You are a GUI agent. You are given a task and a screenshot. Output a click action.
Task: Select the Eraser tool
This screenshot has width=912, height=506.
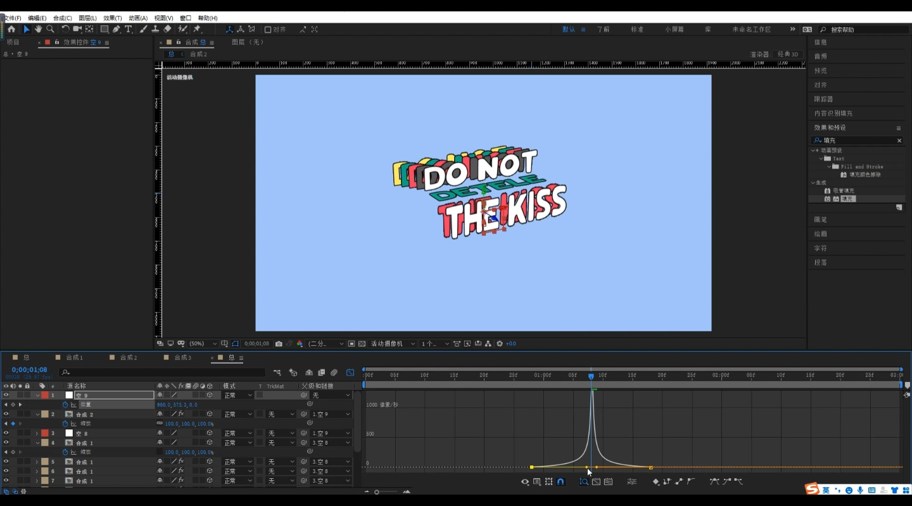point(167,29)
